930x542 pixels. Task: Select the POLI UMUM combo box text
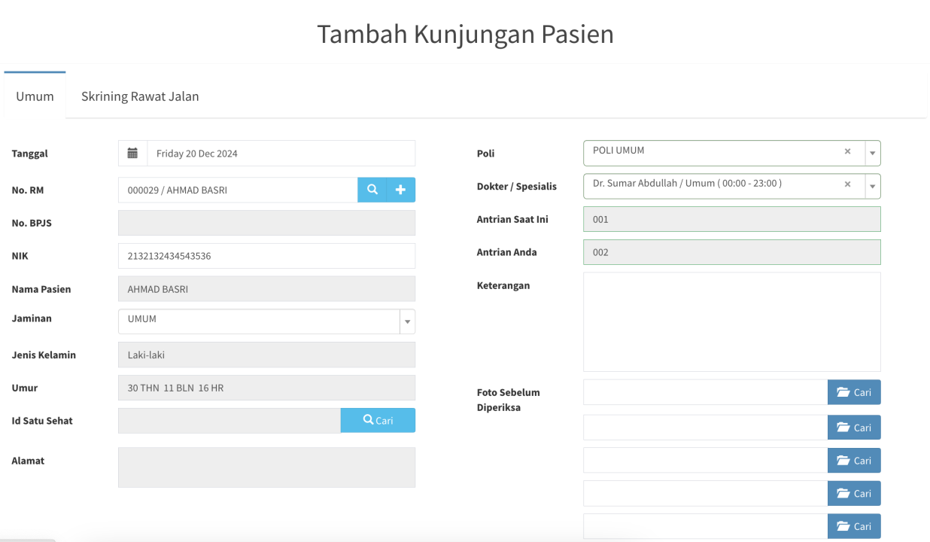(x=618, y=151)
